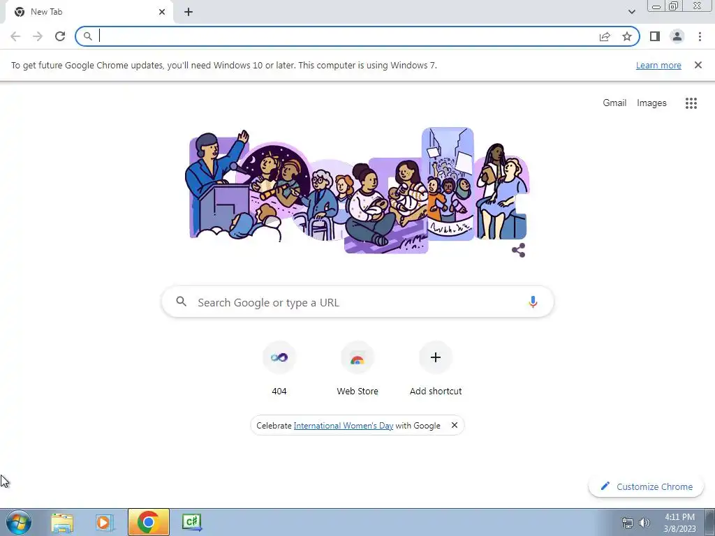Launch Windows Media Player from taskbar
This screenshot has height=536, width=715.
pos(105,522)
